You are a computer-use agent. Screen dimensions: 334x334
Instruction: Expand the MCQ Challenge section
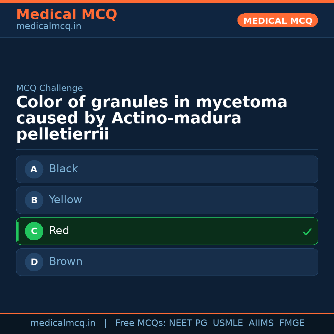coord(49,88)
